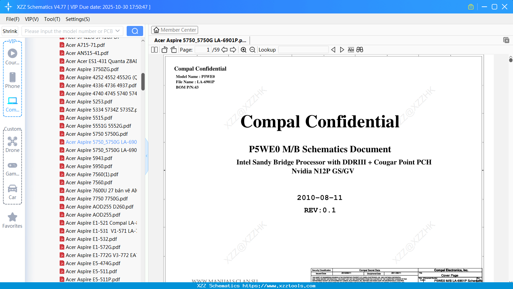Open the Acer Aspire 5334 5734Z file
The width and height of the screenshot is (513, 289).
[98, 109]
